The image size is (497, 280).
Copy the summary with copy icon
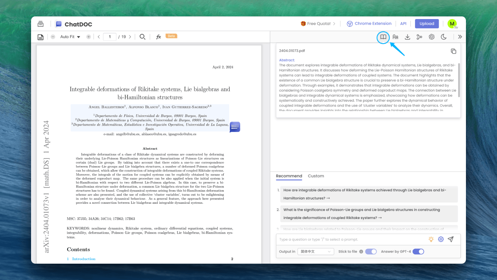point(453,51)
